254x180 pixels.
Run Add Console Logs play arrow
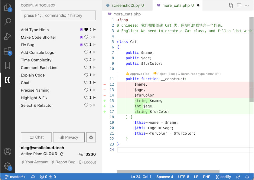pos(94,52)
